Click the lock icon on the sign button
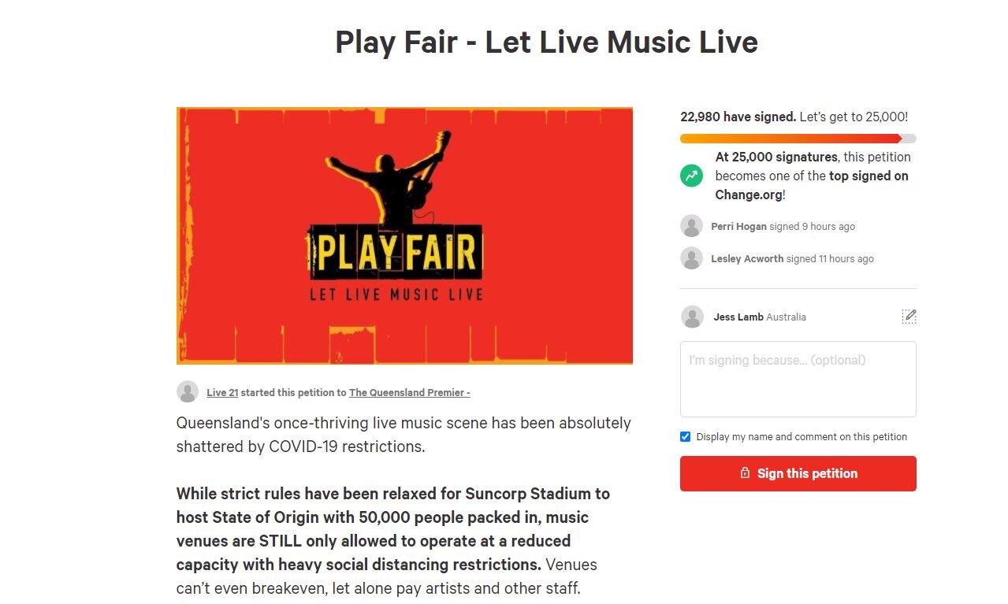 click(744, 473)
